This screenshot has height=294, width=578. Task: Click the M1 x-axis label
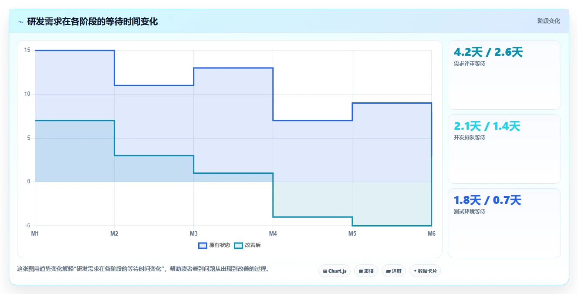[x=35, y=234]
